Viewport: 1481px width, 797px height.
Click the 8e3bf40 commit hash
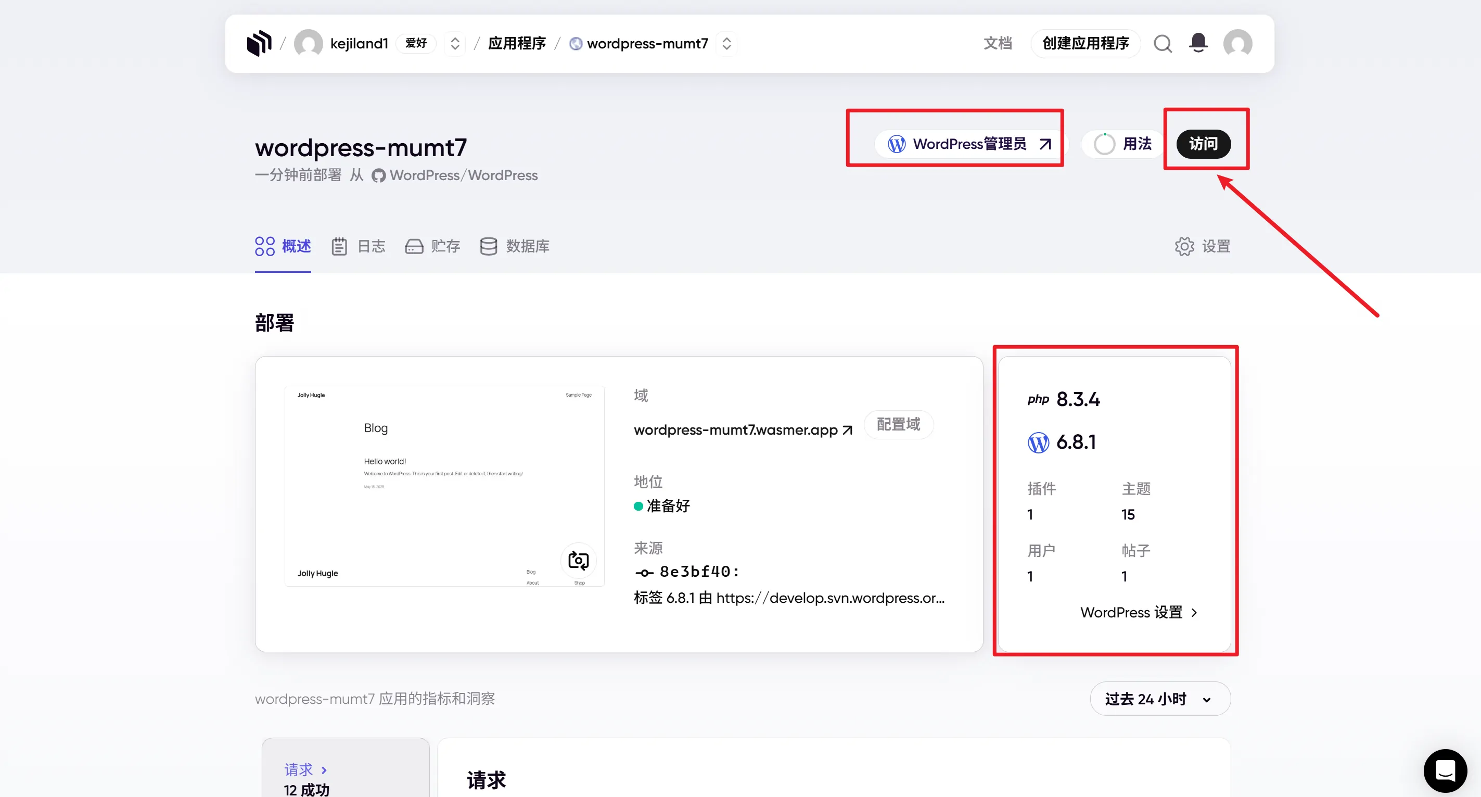(699, 571)
